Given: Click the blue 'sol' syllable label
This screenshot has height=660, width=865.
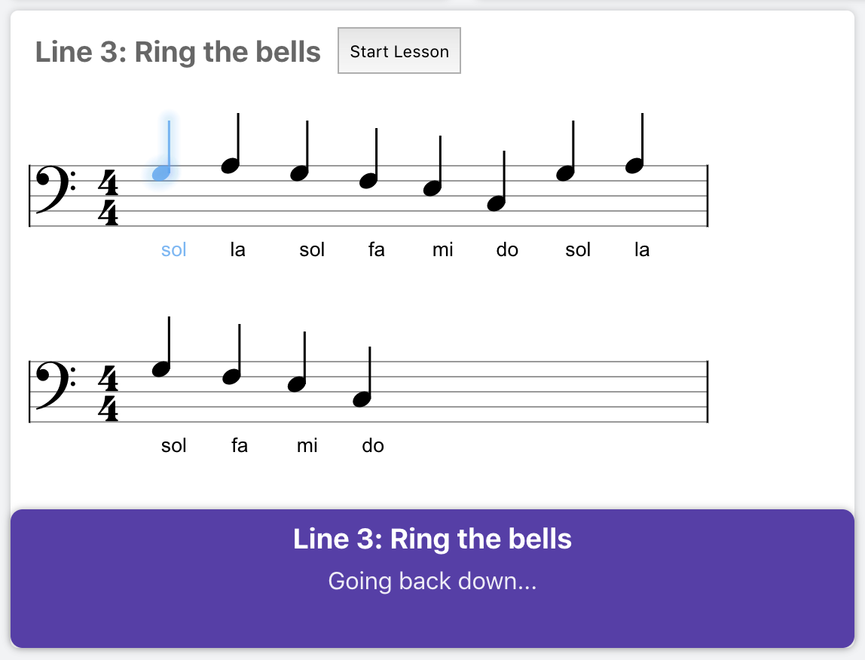Looking at the screenshot, I should (x=173, y=250).
